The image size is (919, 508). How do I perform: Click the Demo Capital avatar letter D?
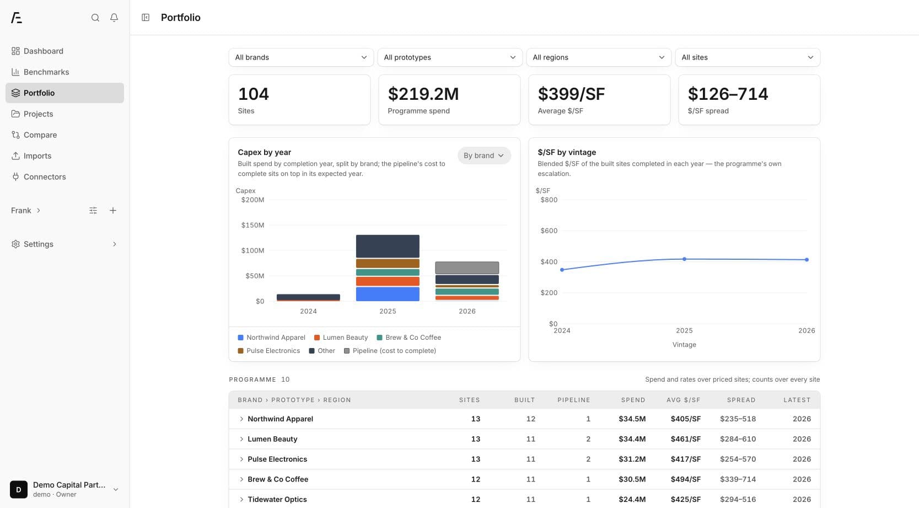(19, 489)
